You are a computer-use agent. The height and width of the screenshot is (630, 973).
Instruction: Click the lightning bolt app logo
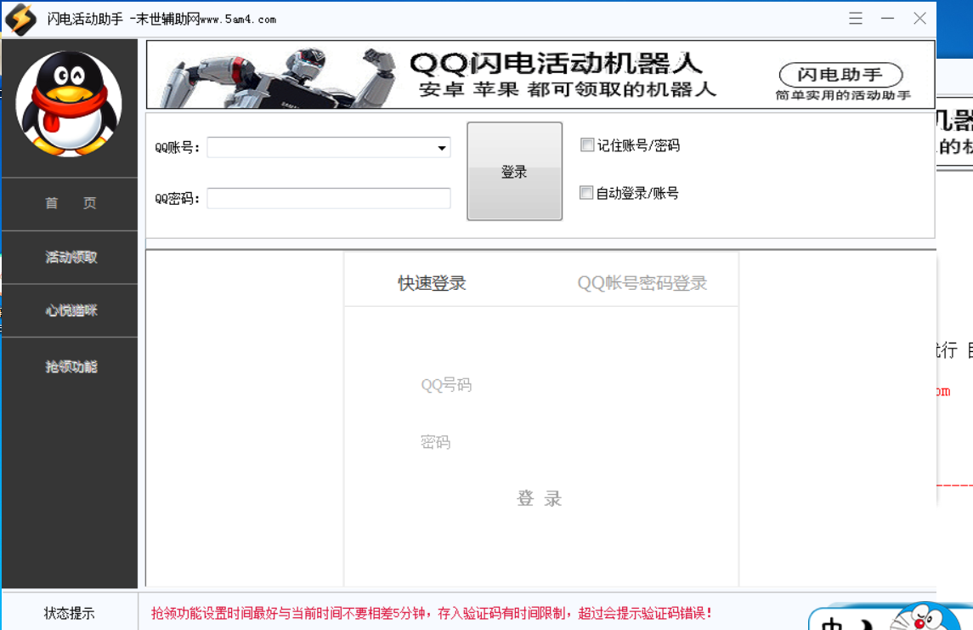pyautogui.click(x=20, y=19)
